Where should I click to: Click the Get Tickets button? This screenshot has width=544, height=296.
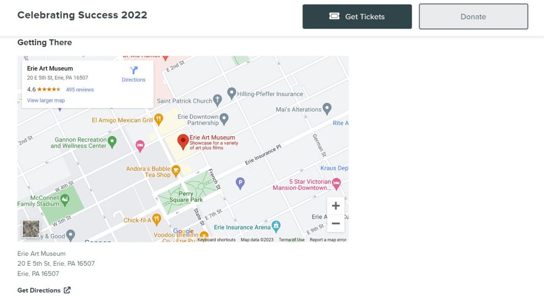tap(357, 16)
